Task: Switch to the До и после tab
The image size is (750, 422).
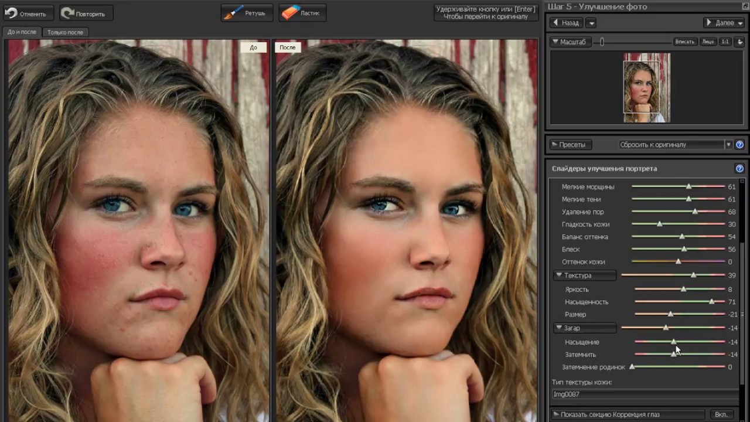Action: coord(22,32)
